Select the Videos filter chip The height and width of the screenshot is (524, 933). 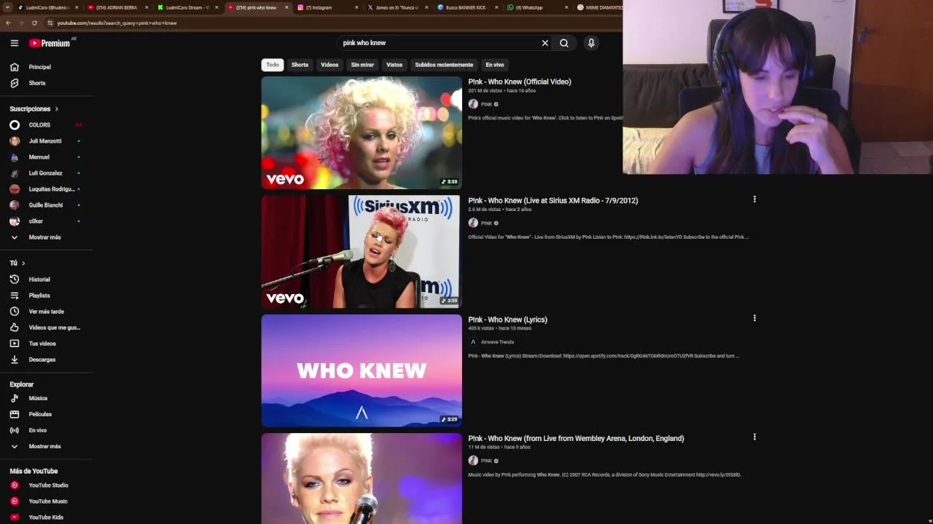pos(329,65)
